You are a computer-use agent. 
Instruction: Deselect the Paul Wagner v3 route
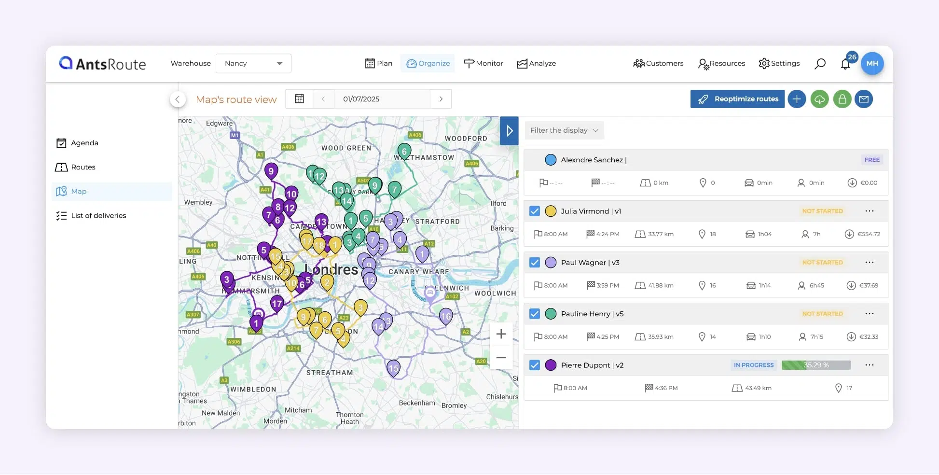tap(534, 262)
